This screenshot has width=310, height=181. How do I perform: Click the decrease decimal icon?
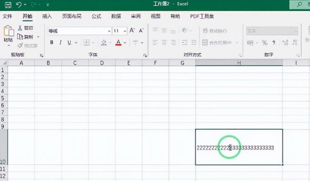pos(294,42)
